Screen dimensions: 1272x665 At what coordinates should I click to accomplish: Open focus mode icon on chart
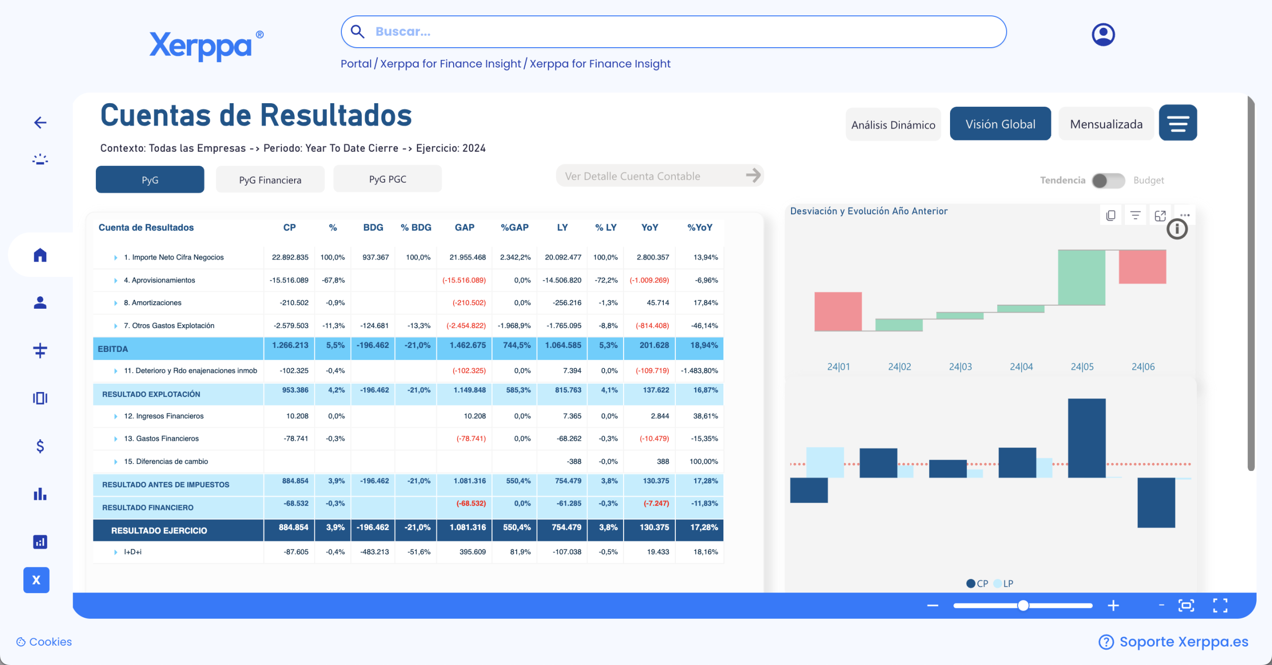[1160, 215]
